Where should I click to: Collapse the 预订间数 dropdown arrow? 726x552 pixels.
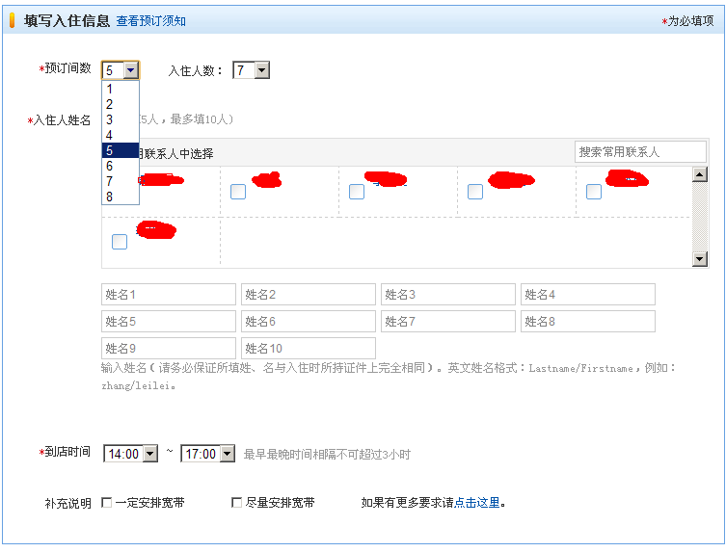coord(130,70)
